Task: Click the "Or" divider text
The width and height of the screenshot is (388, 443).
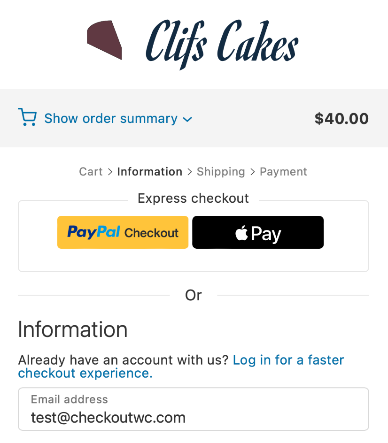Action: 193,295
